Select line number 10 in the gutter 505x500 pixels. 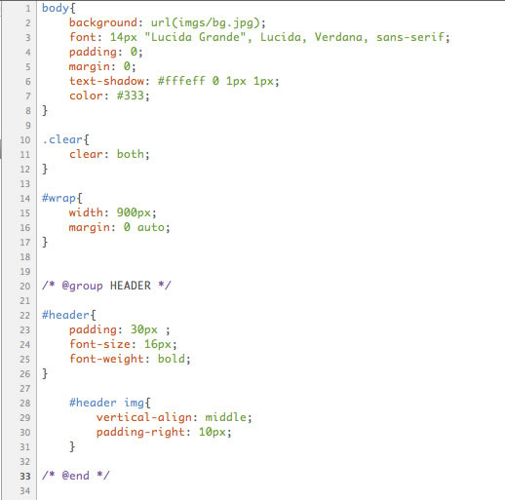tap(25, 140)
